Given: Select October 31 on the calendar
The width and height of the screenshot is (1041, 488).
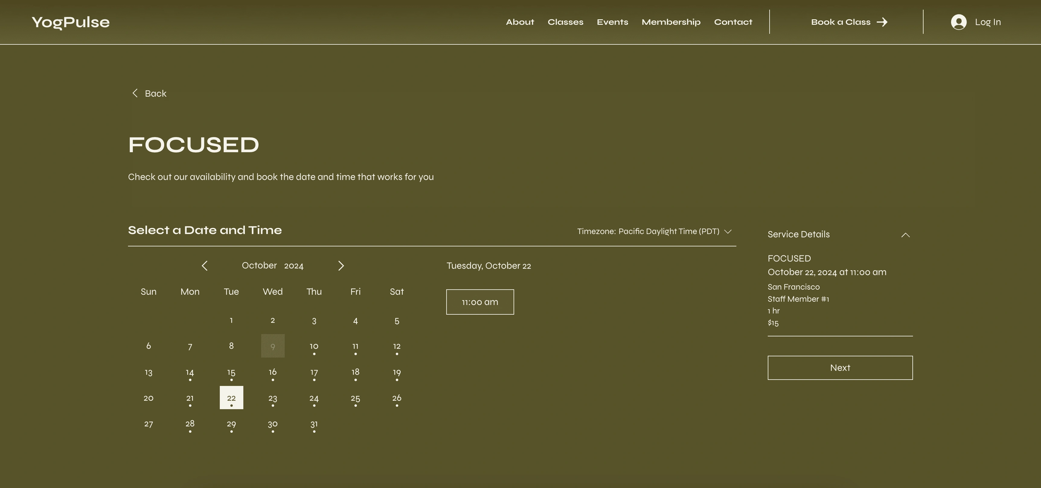Looking at the screenshot, I should click(x=314, y=424).
